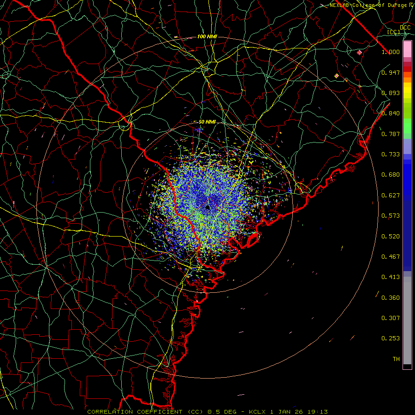Pick the pink top segment of color bar
Screen dimensions: 415x415
coord(407,49)
